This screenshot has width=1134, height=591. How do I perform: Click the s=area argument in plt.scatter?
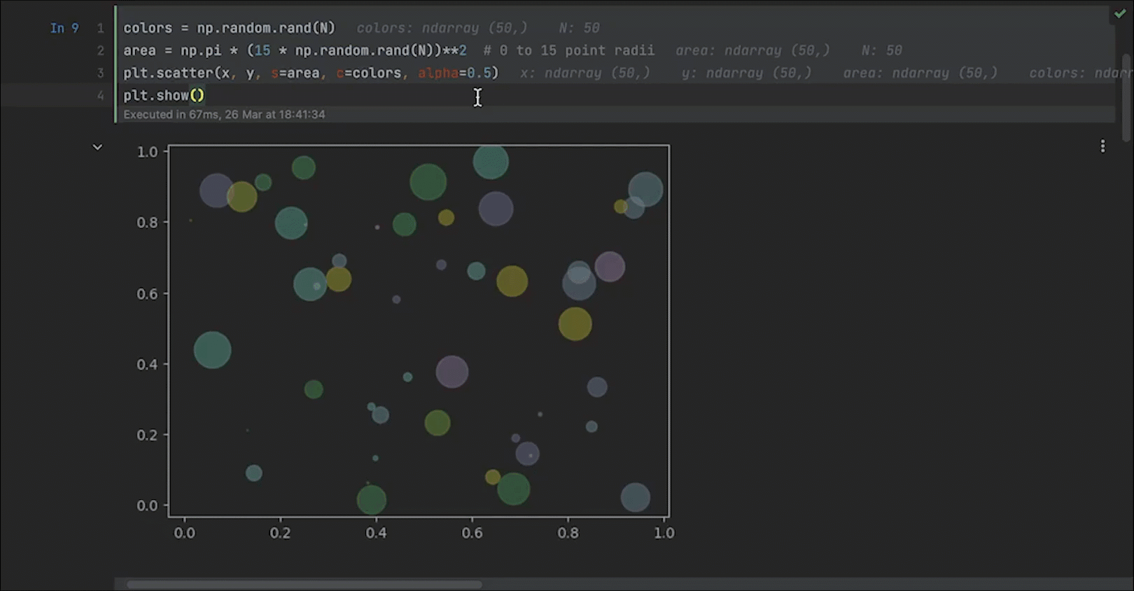tap(295, 73)
